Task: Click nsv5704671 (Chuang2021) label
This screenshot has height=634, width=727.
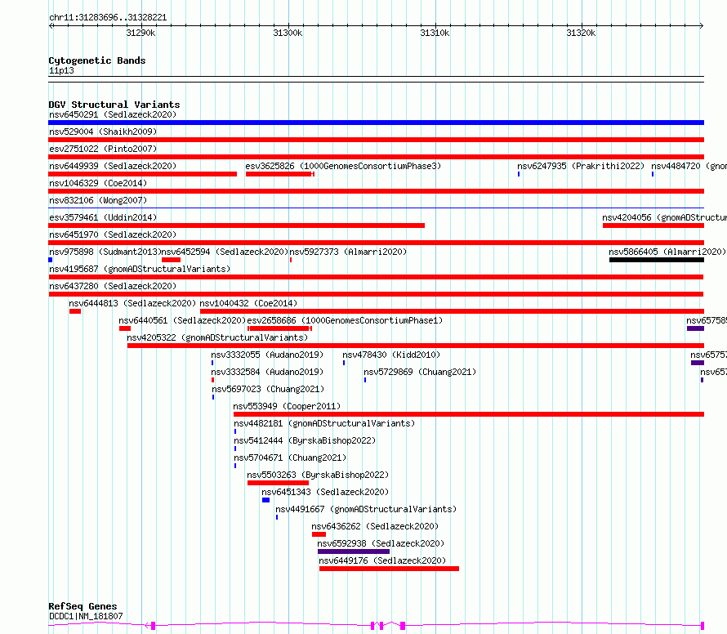Action: point(290,458)
